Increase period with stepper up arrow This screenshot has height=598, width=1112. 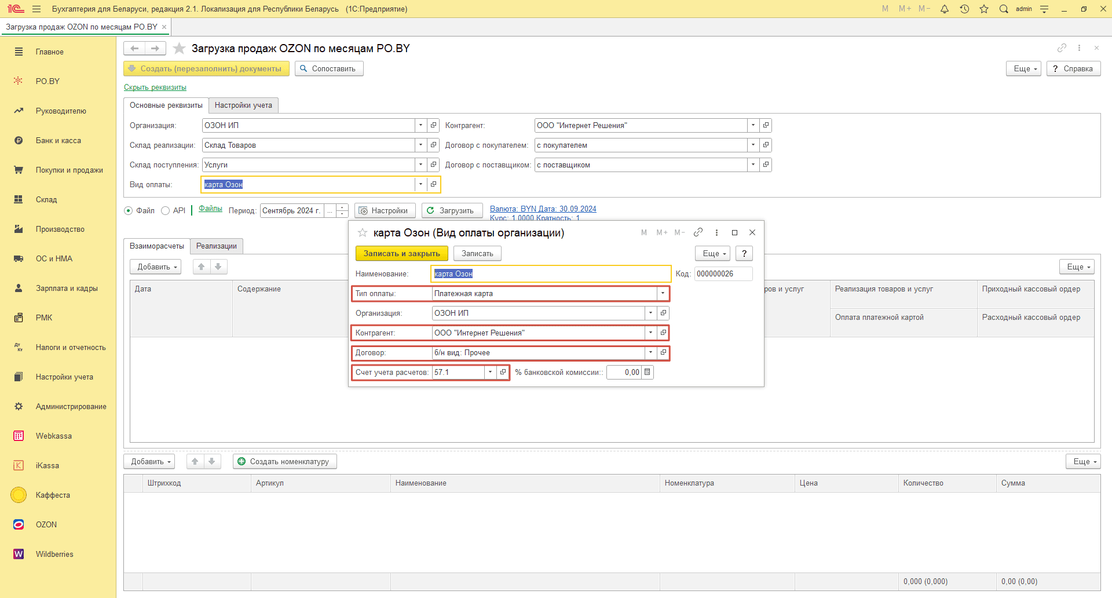point(342,207)
